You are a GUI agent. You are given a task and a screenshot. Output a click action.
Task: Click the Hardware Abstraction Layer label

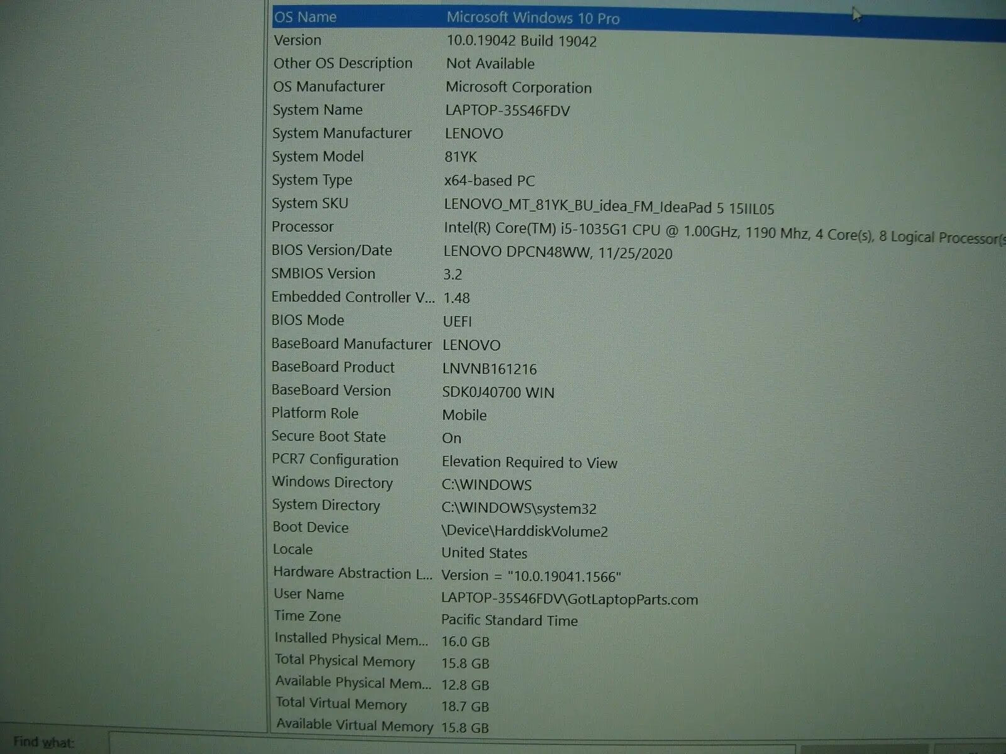(x=353, y=573)
